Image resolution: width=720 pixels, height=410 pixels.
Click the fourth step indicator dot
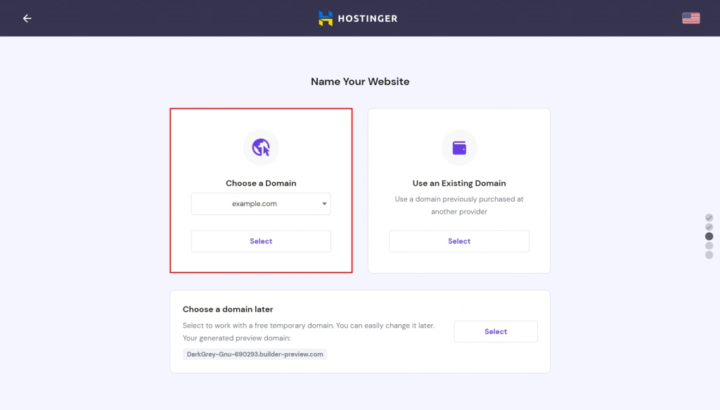point(709,245)
